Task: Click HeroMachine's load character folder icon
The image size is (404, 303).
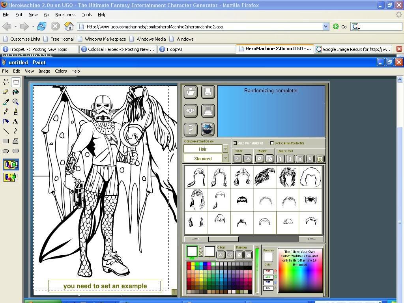Action: (x=191, y=92)
